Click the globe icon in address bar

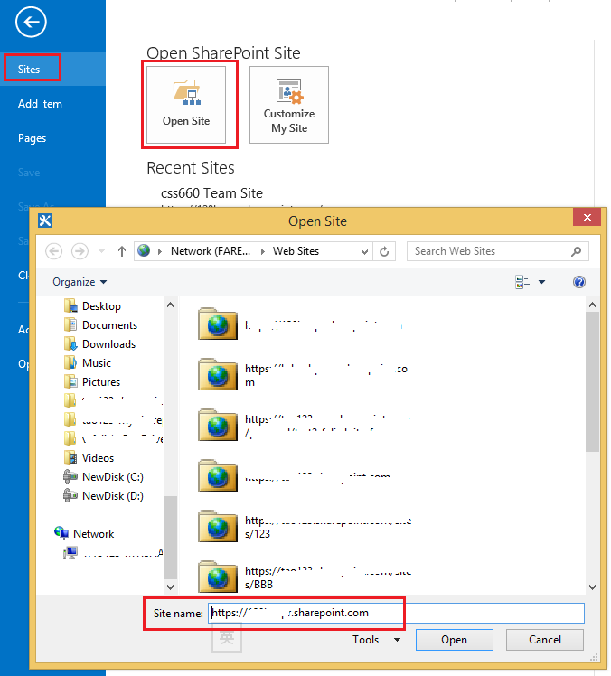tap(144, 250)
